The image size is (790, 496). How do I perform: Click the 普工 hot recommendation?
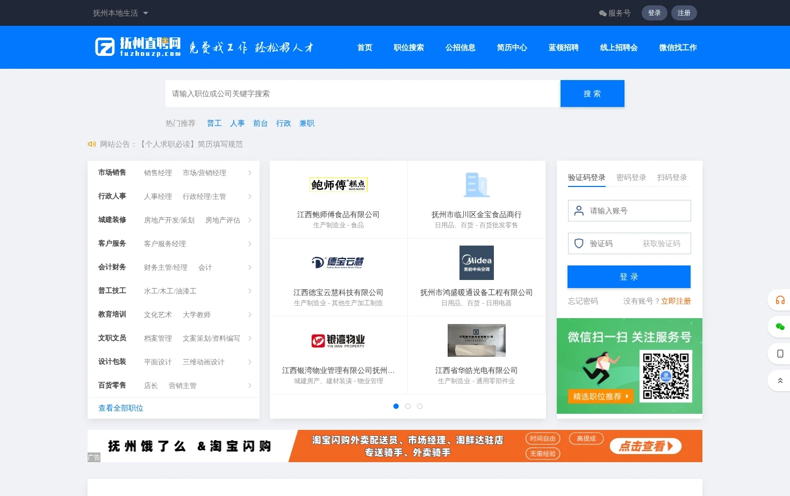tap(214, 123)
